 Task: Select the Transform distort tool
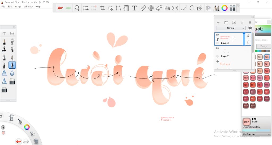tap(118, 8)
